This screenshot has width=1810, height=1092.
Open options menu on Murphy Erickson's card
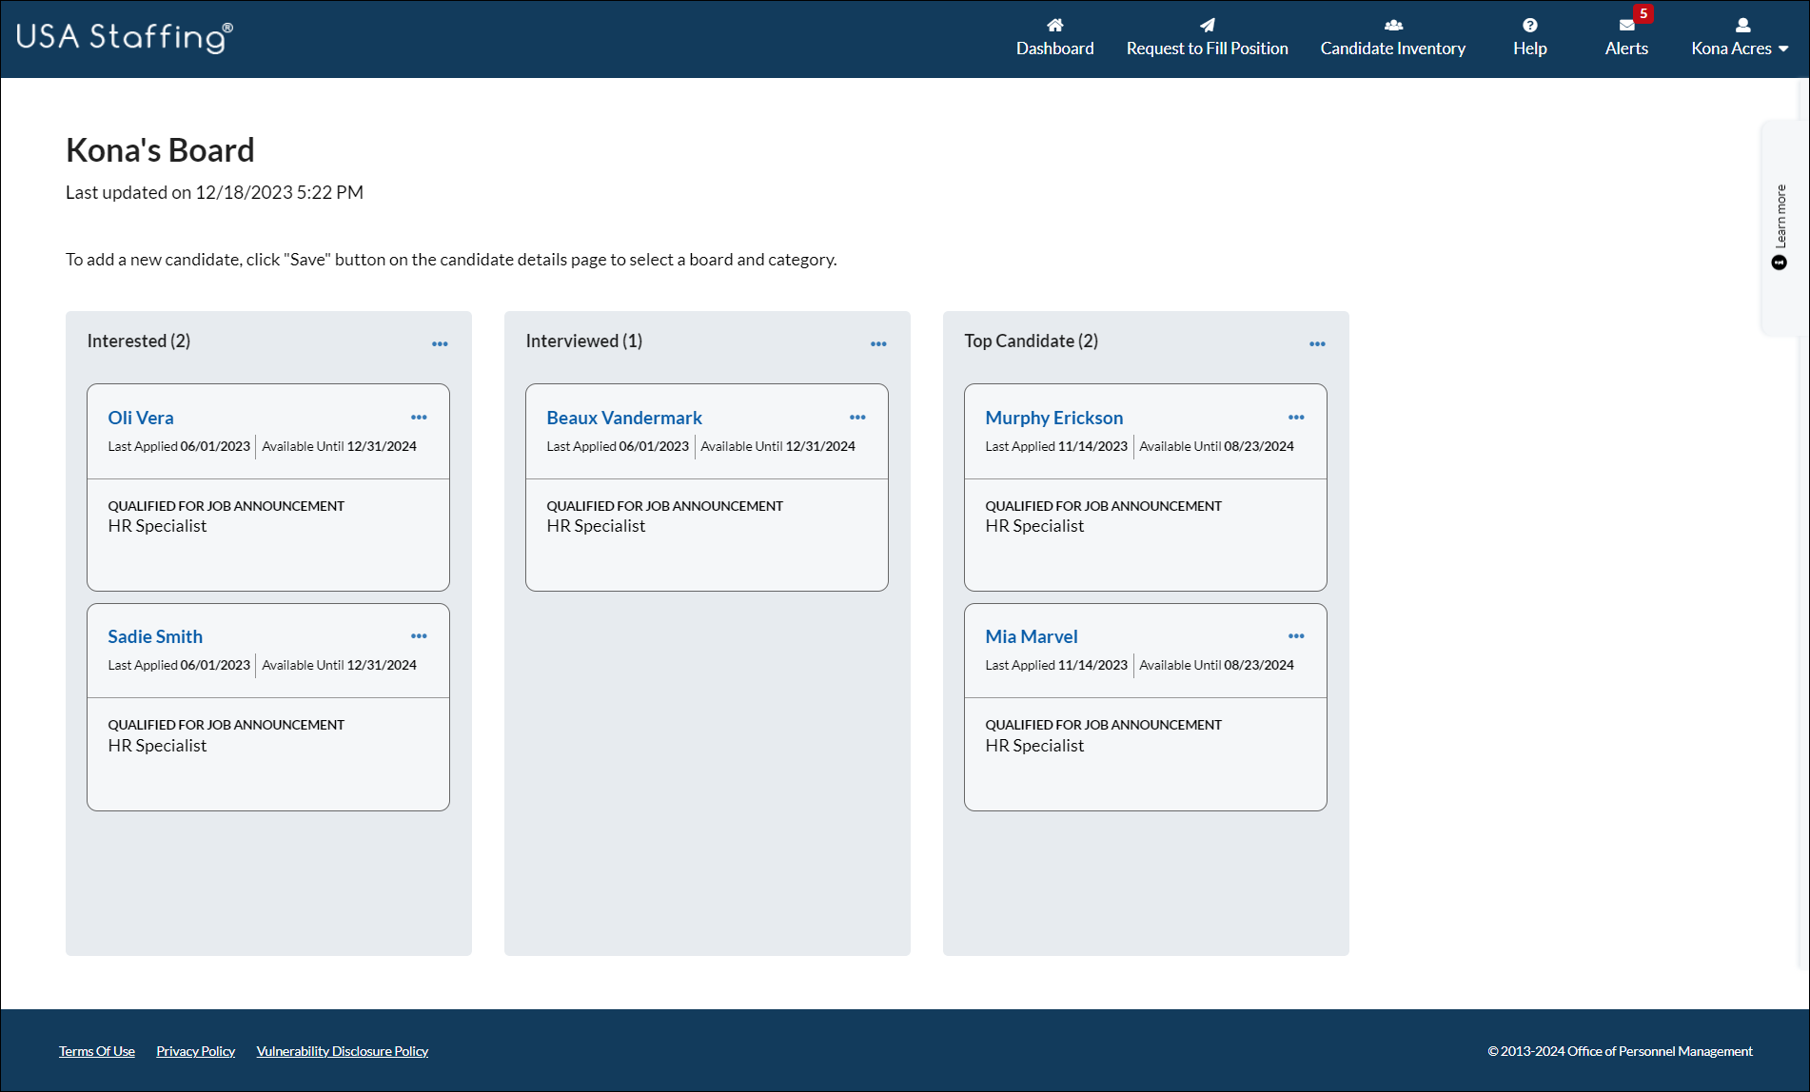1296,417
